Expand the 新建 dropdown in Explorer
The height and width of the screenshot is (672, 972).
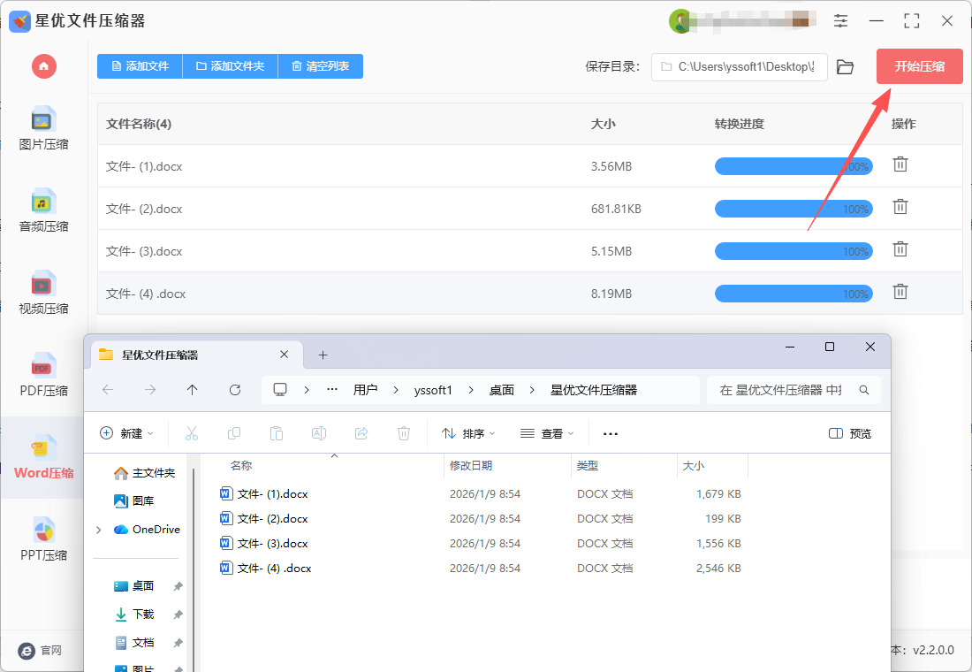coord(126,433)
